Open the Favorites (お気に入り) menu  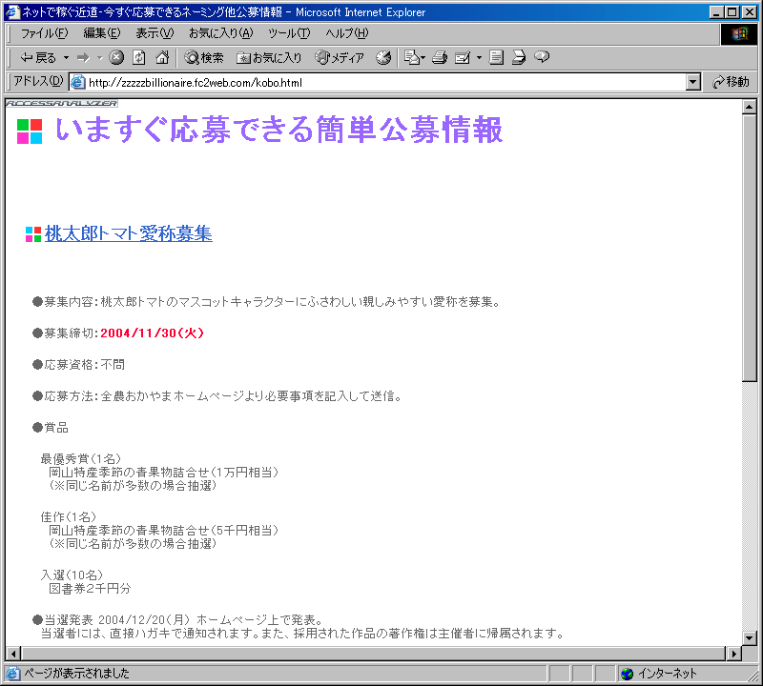(x=221, y=33)
